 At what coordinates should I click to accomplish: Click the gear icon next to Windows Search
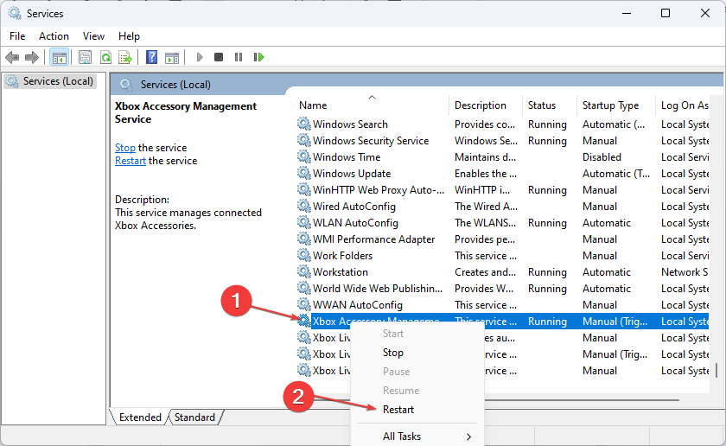coord(303,124)
